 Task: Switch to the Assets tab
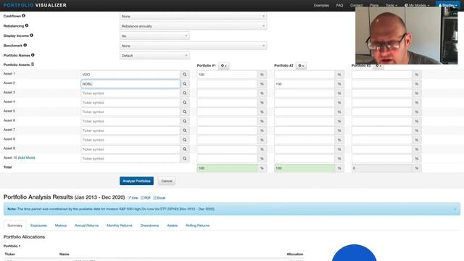pyautogui.click(x=173, y=225)
